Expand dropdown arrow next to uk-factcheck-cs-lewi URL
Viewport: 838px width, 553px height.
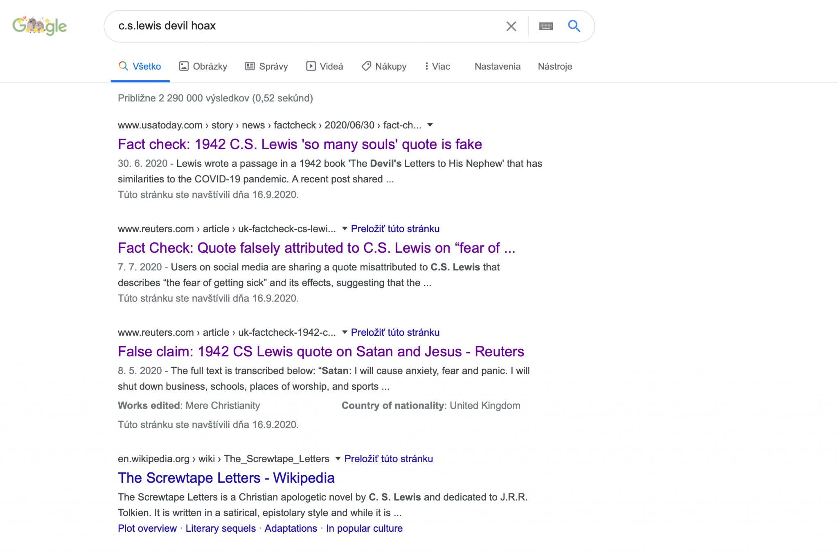tap(345, 229)
